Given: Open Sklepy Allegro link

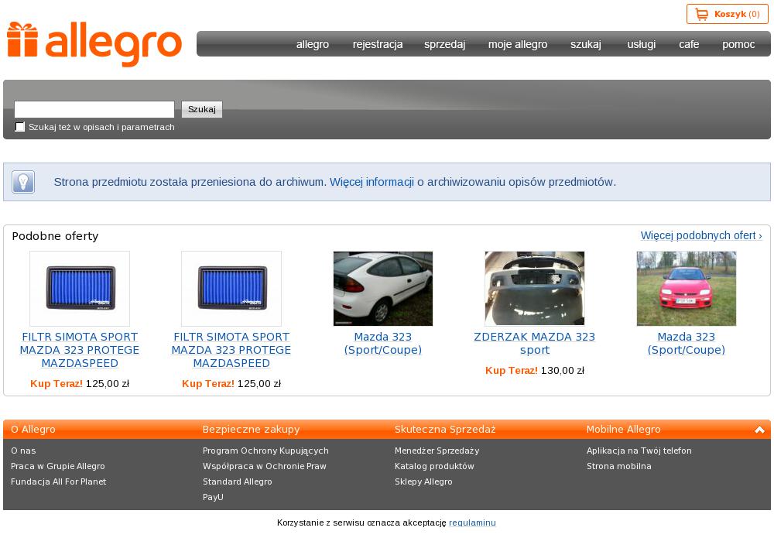Looking at the screenshot, I should [423, 481].
